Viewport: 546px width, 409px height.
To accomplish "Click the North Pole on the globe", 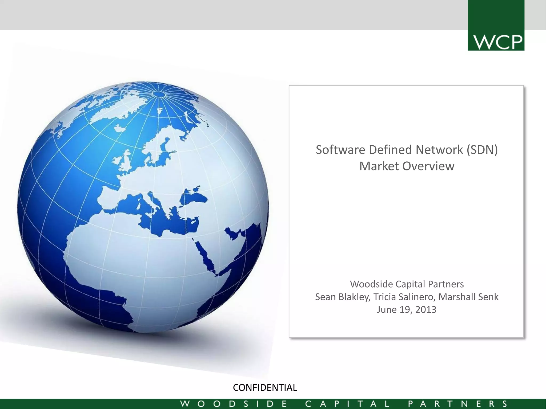I will pyautogui.click(x=159, y=94).
